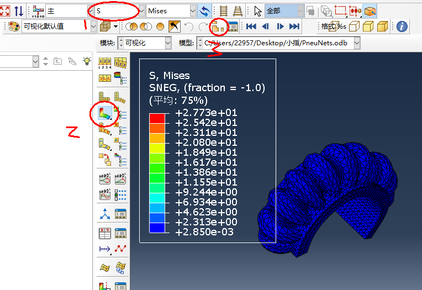Screen dimensions: 422x290
Task: Open the PneuNets.odb model dropdown
Action: (357, 43)
